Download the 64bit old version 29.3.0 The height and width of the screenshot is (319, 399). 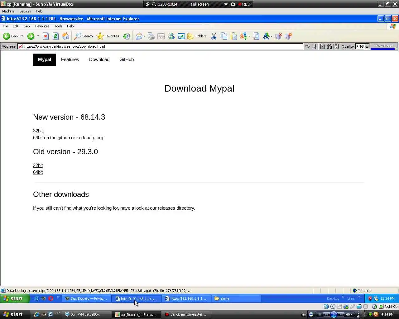coord(38,172)
